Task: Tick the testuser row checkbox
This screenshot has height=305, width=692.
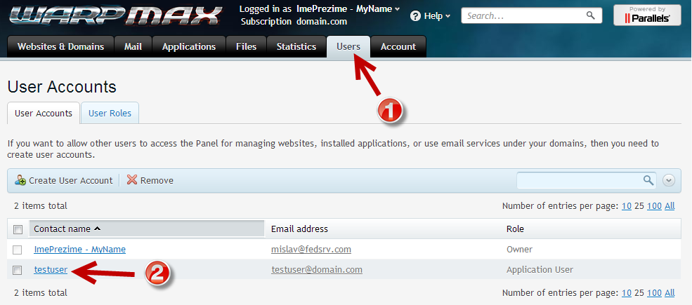Action: 18,270
